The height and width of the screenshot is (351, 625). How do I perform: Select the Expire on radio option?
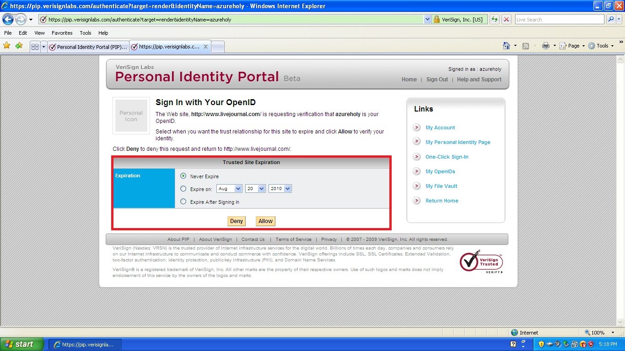coord(183,188)
